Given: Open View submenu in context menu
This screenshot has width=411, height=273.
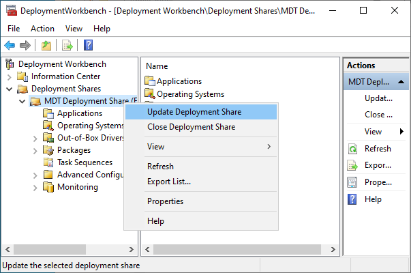Looking at the screenshot, I should (x=201, y=147).
